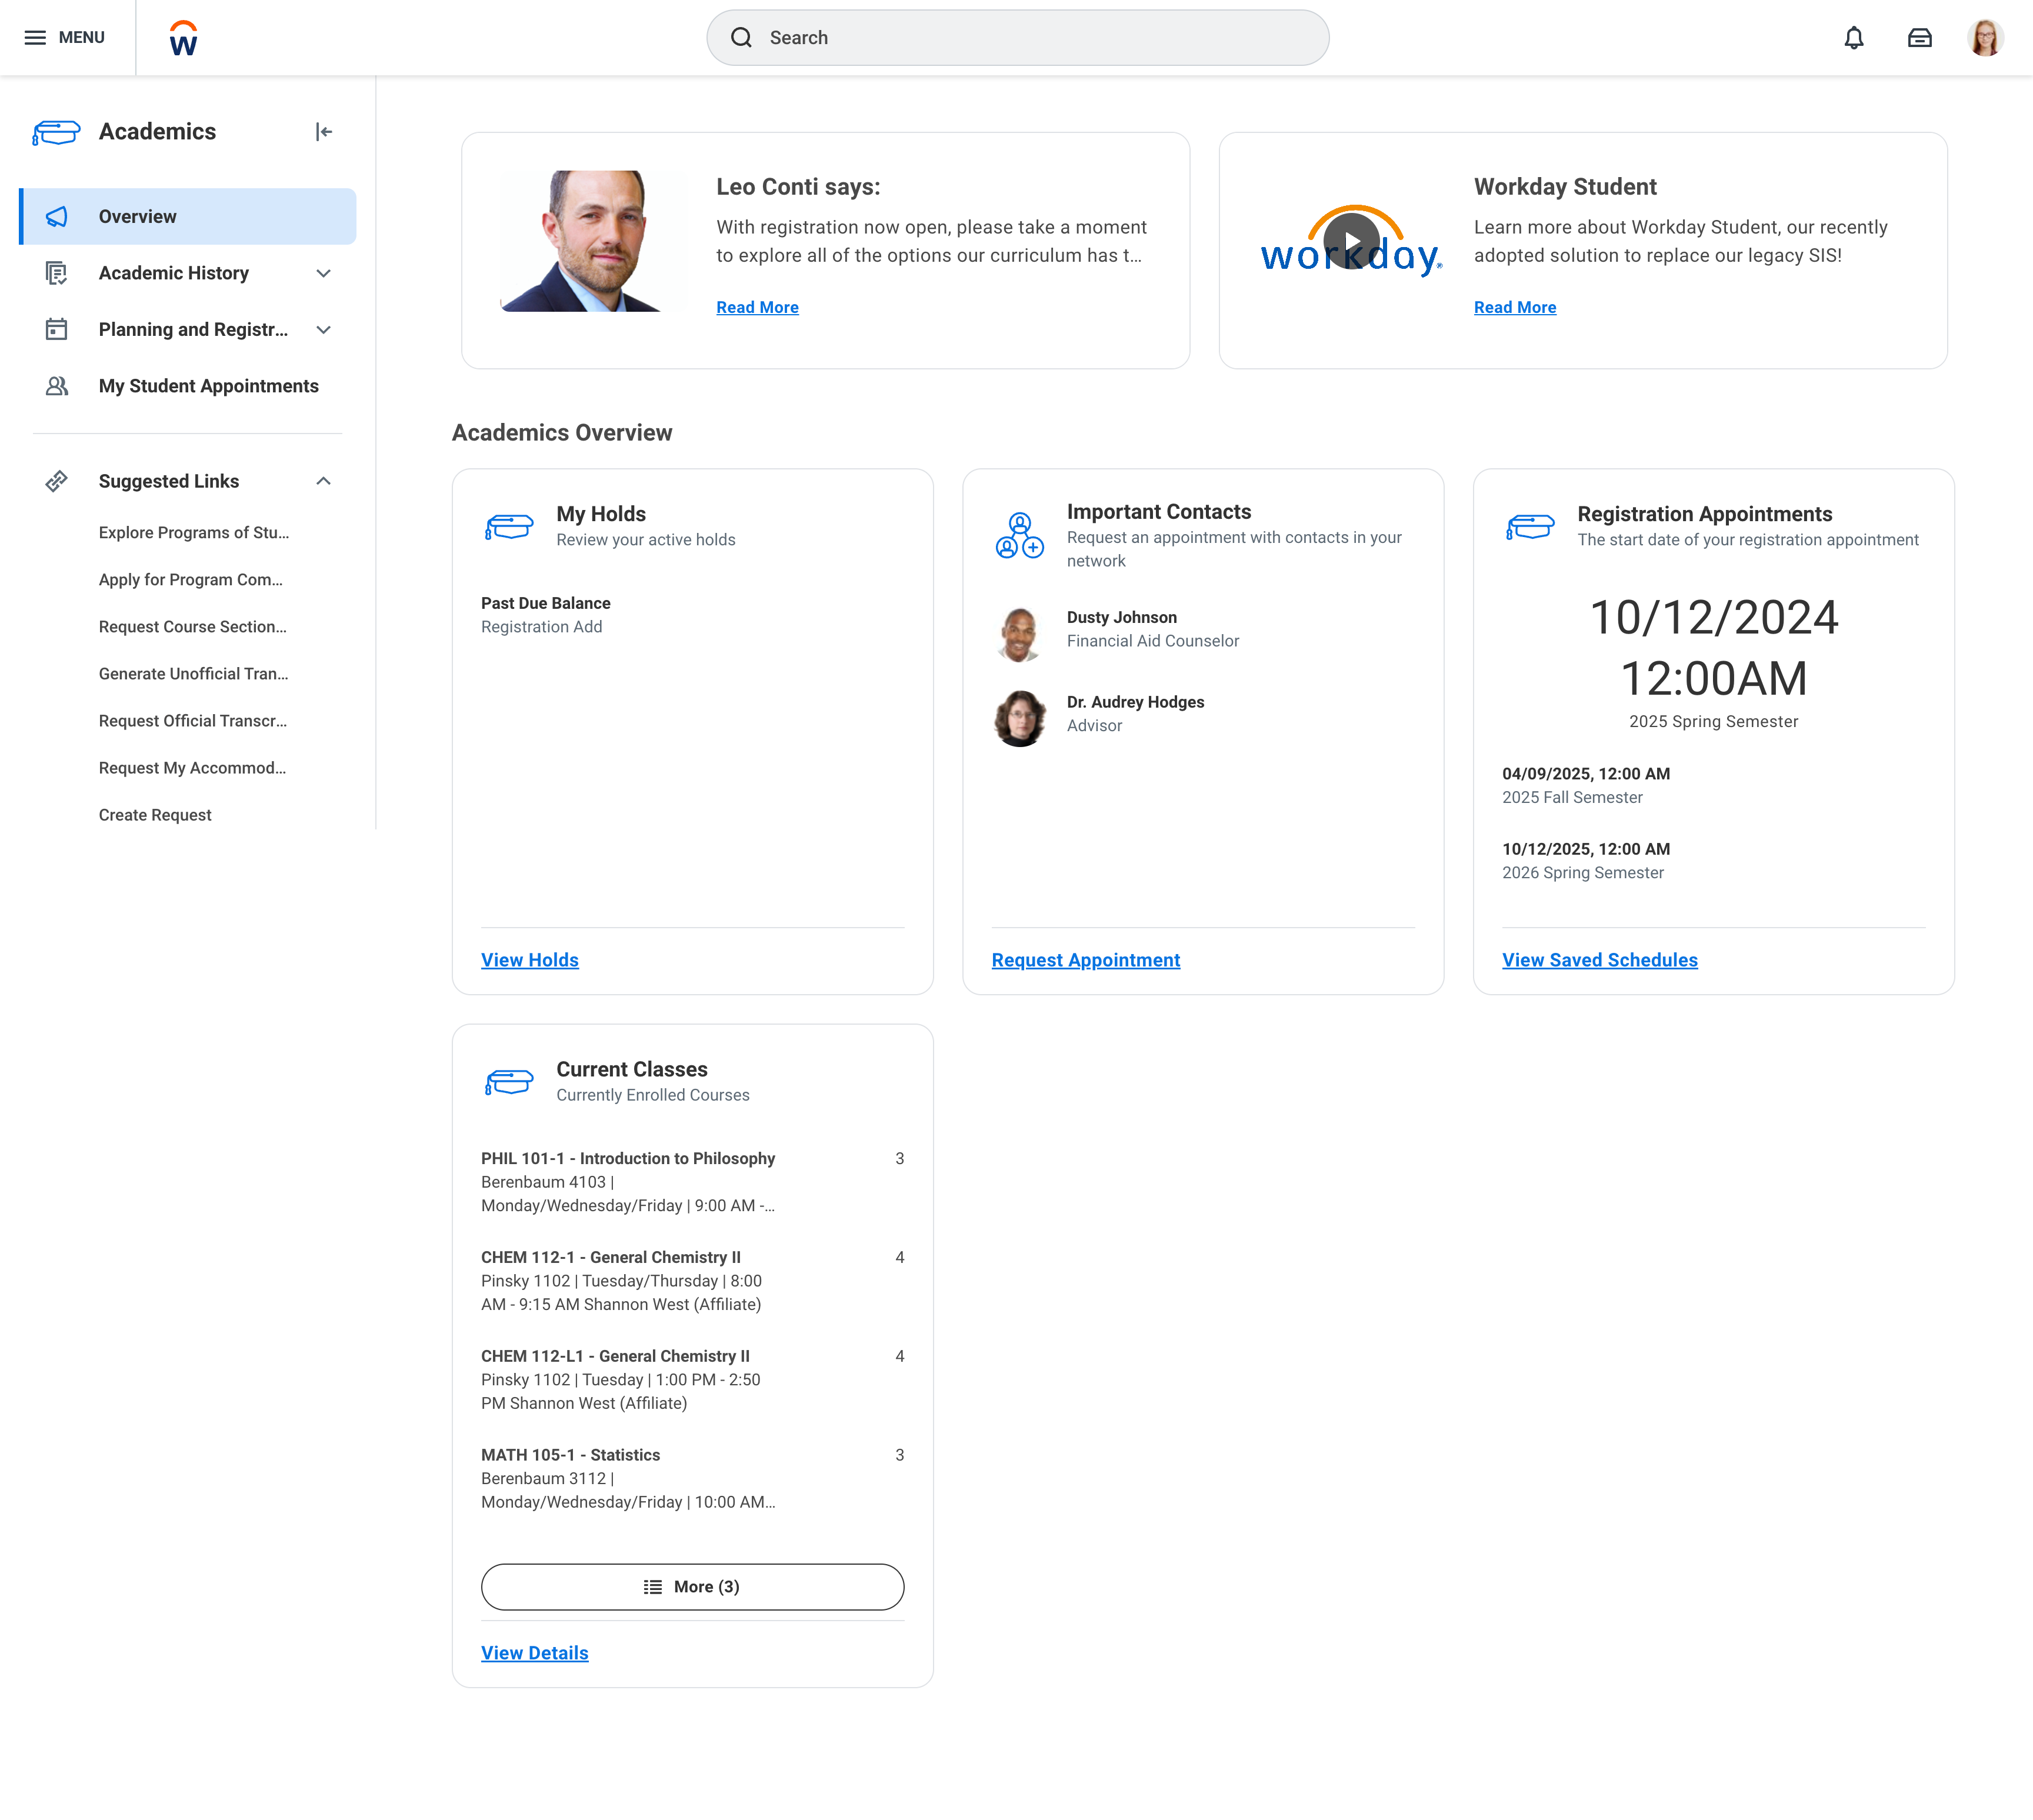Click in the Search field
Viewport: 2033px width, 1820px height.
click(1017, 38)
